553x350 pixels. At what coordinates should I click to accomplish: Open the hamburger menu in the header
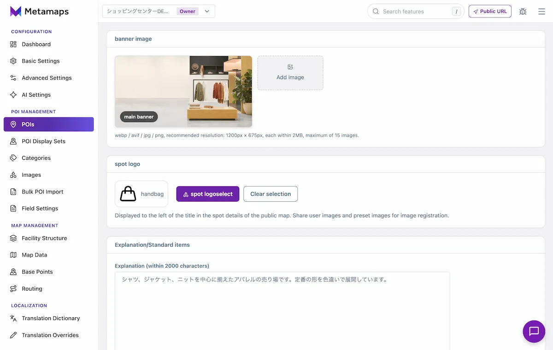(x=541, y=12)
